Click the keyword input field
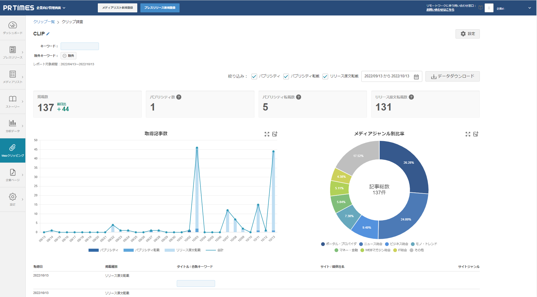The width and height of the screenshot is (537, 297). 80,46
